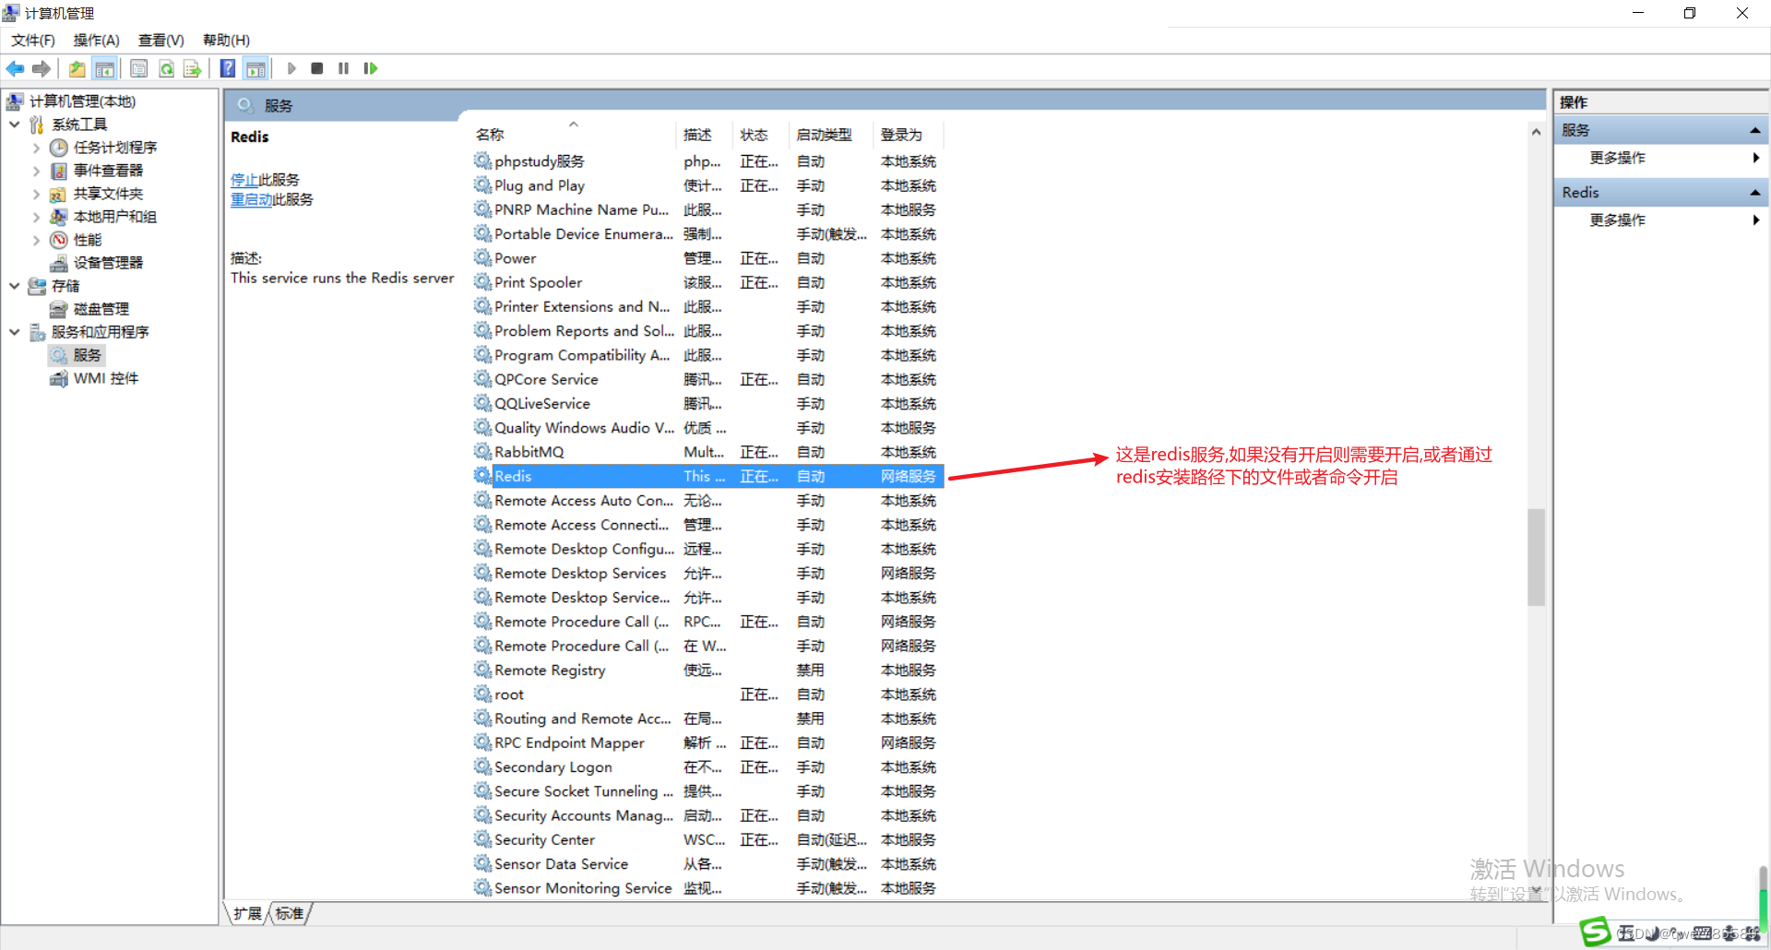Click the Back arrow toolbar icon

15,68
